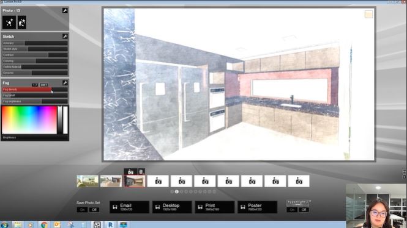Select the fifth photo slot camera icon
This screenshot has width=407, height=228.
181,181
